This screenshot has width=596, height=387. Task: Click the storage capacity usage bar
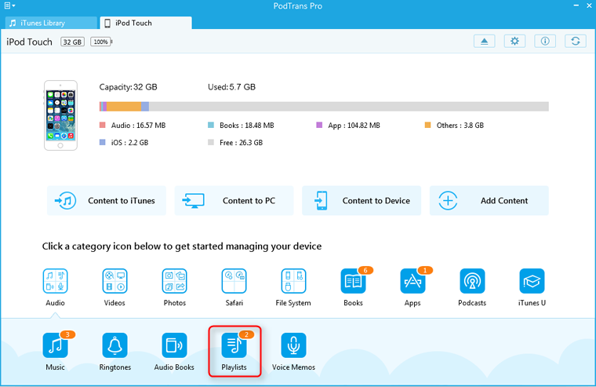click(x=323, y=106)
